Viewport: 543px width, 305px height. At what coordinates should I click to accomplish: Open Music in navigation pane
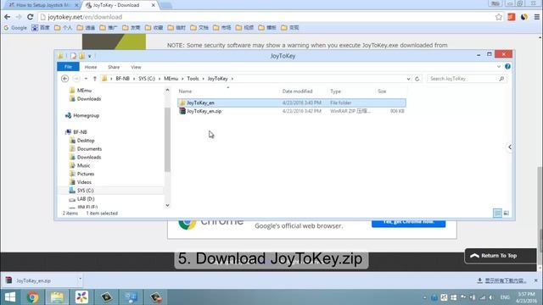point(83,165)
